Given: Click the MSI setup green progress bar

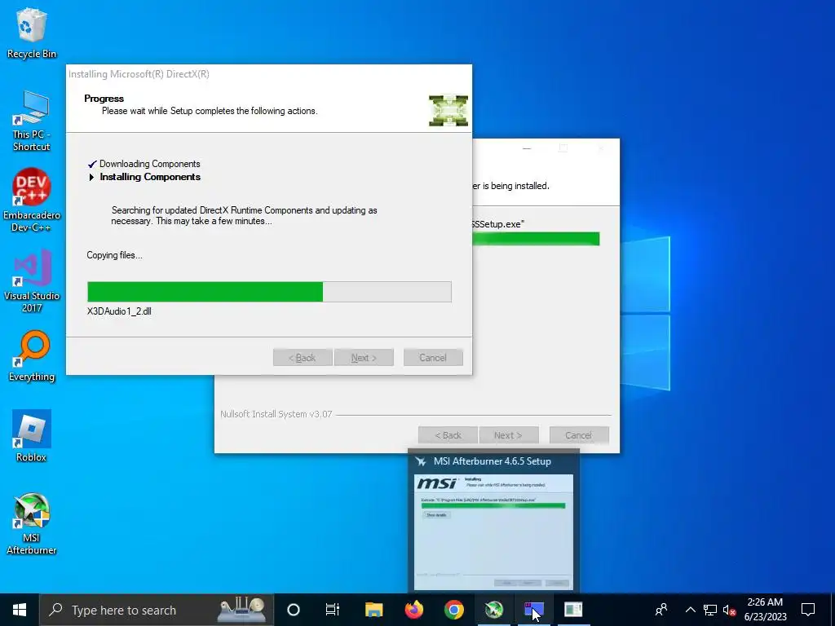Looking at the screenshot, I should coord(536,239).
